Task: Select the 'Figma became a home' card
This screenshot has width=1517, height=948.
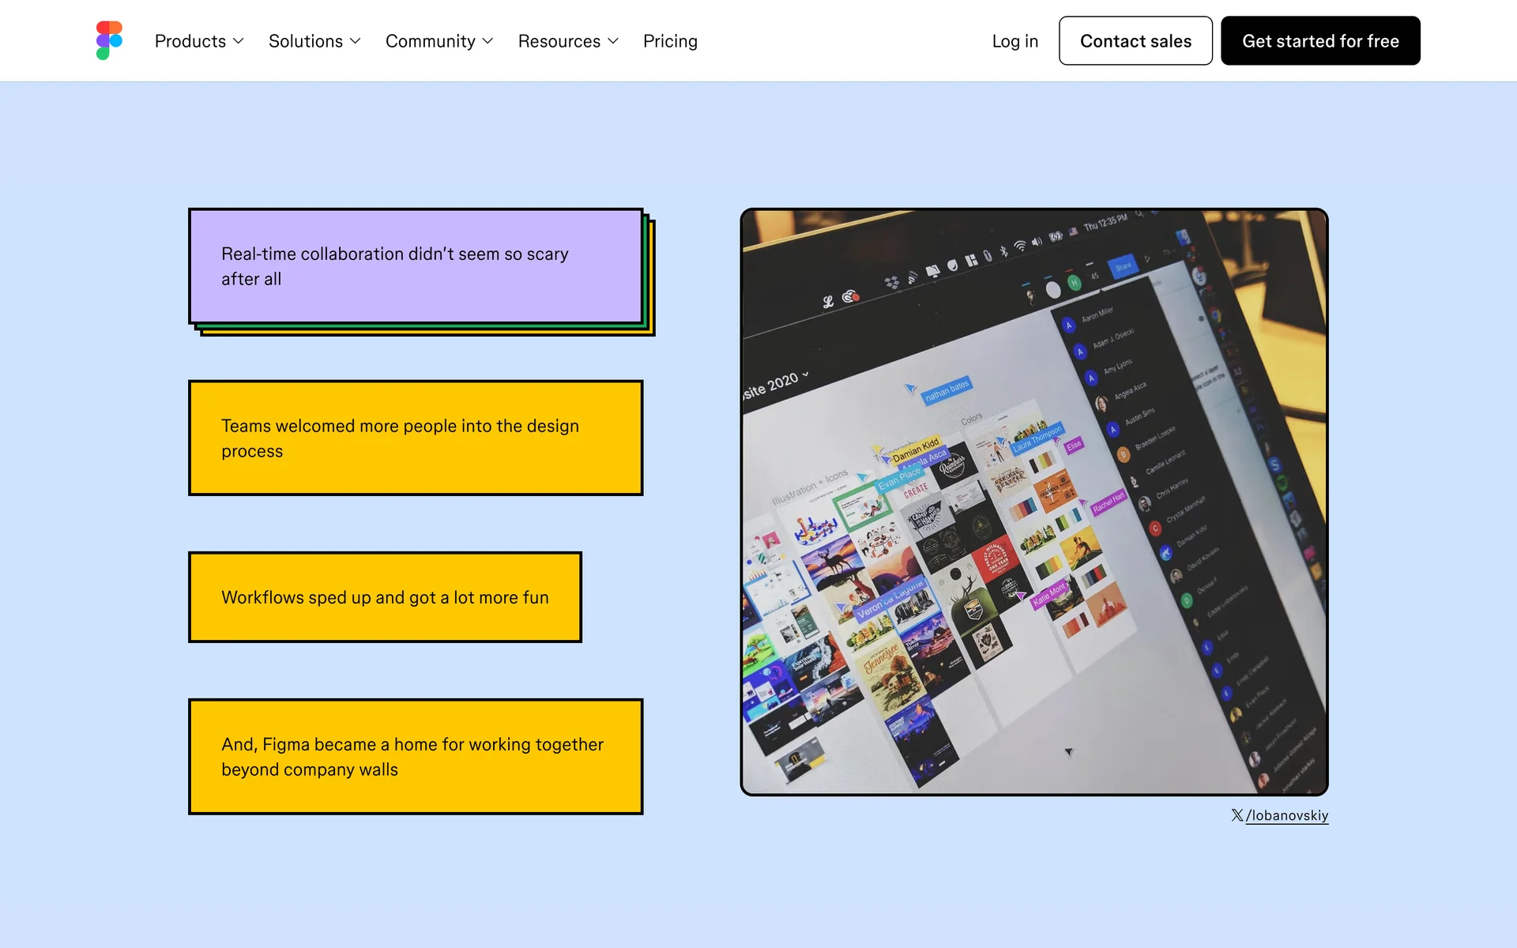Action: pos(416,756)
